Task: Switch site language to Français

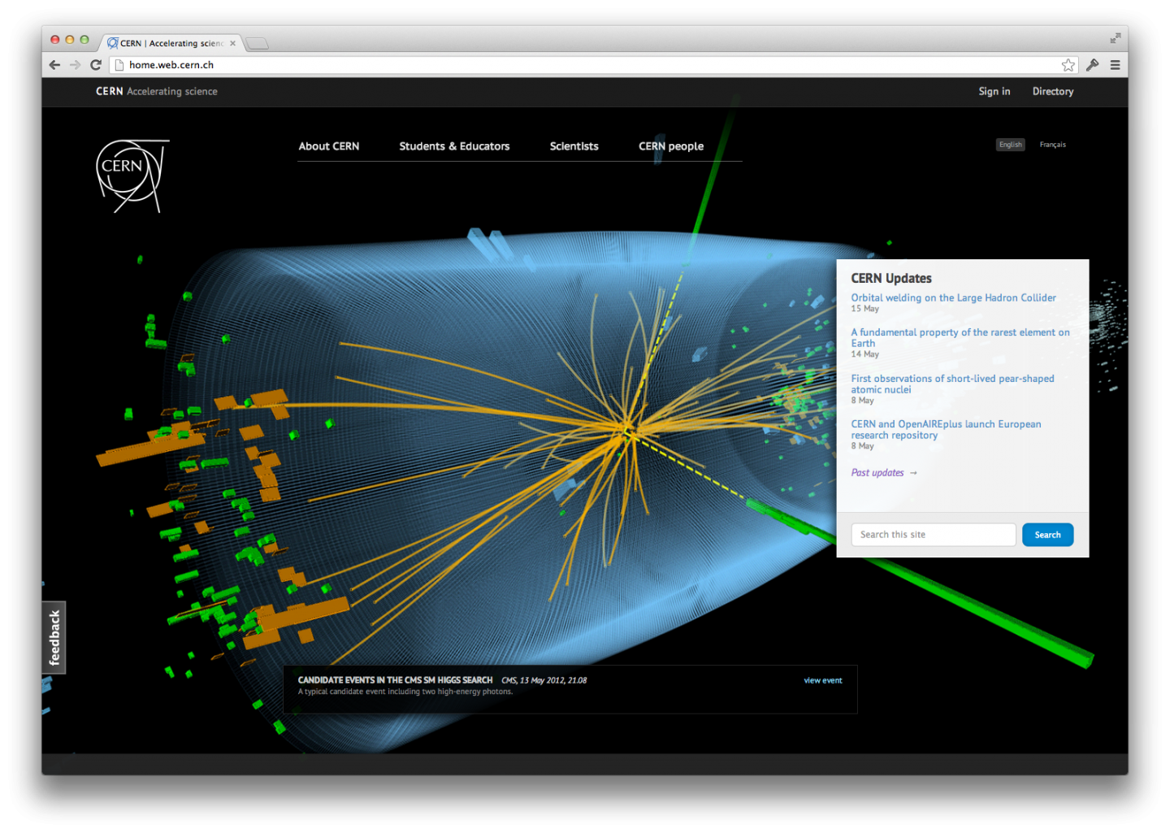Action: coord(1052,144)
